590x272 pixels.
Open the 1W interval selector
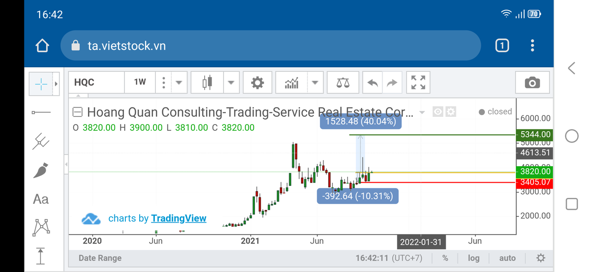click(x=140, y=82)
